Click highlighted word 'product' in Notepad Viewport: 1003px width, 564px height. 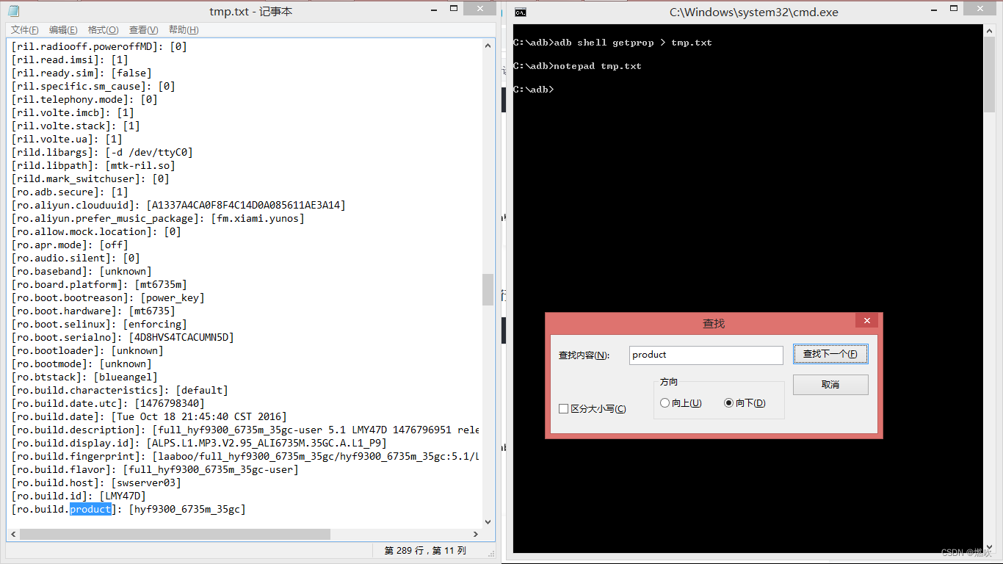[91, 509]
